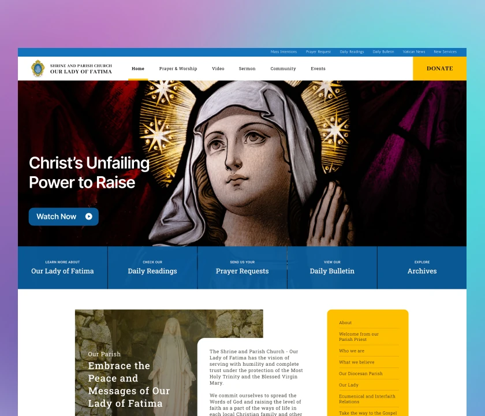Click the Watch Now button label
The image size is (485, 416).
coord(57,216)
